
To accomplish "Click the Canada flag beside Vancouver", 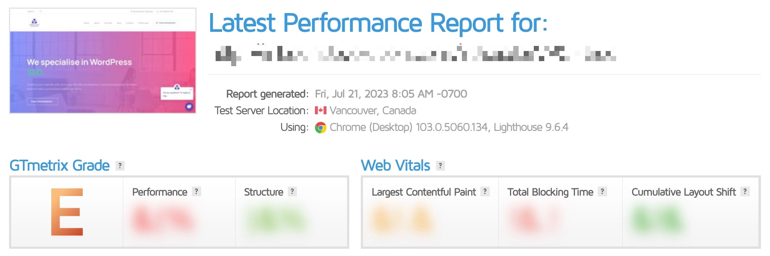I will (320, 111).
